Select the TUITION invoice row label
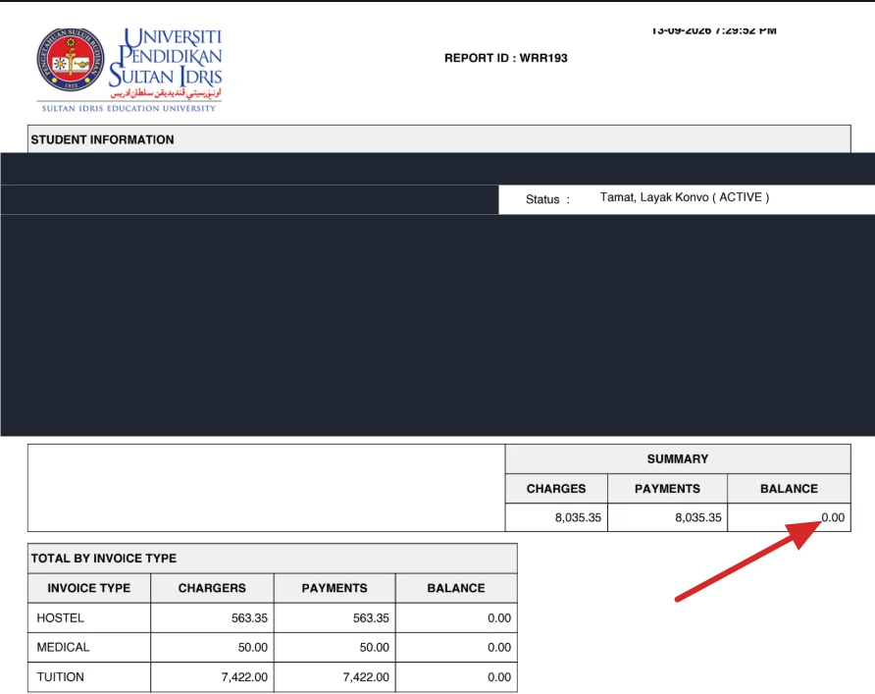 60,676
